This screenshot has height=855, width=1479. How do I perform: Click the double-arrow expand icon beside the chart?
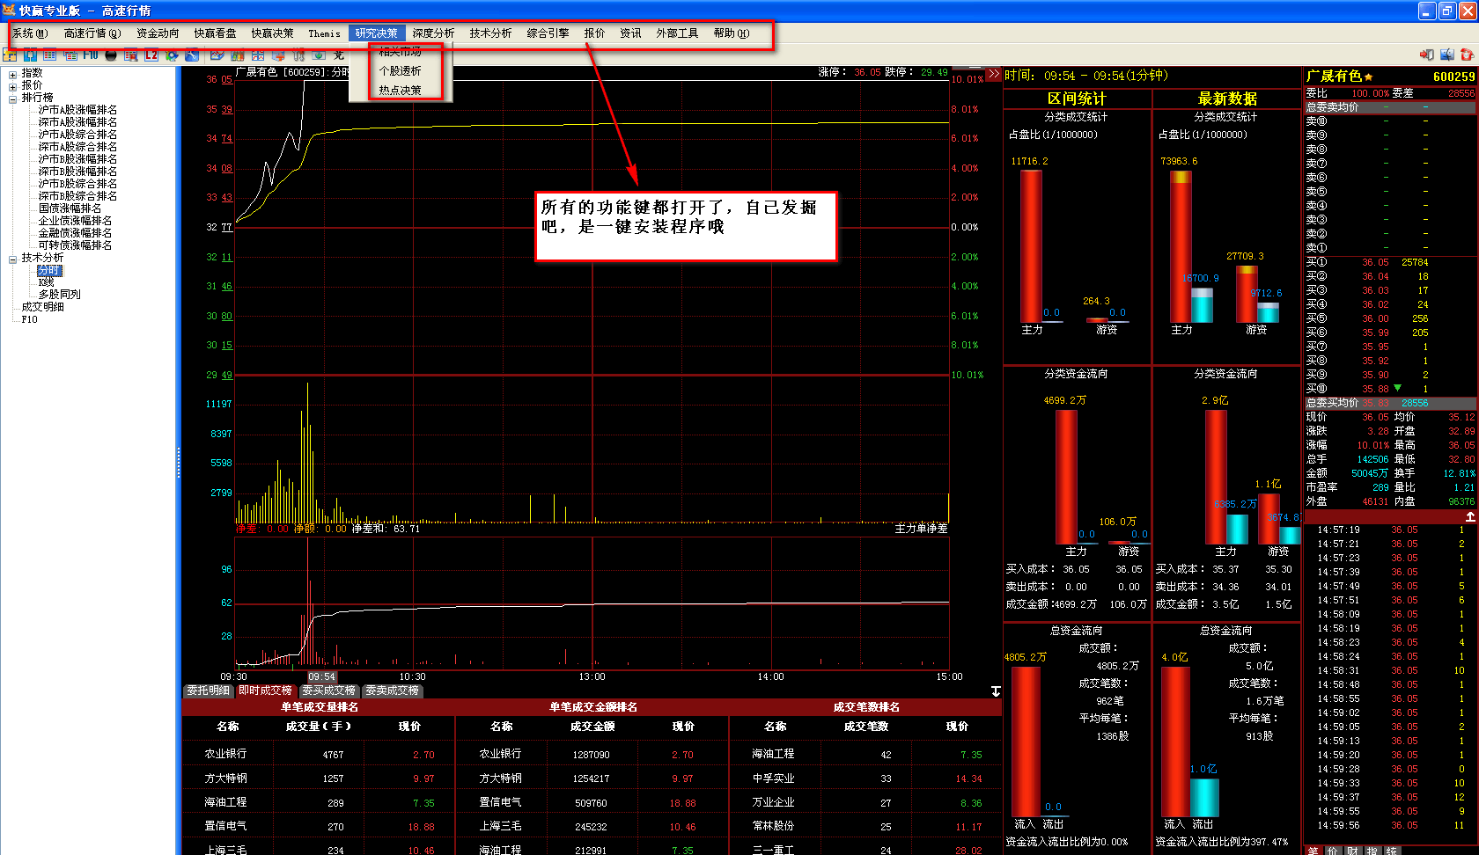tap(993, 74)
